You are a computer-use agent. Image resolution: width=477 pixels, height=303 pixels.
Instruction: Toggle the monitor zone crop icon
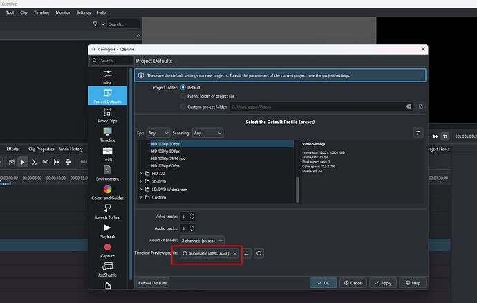(x=445, y=136)
